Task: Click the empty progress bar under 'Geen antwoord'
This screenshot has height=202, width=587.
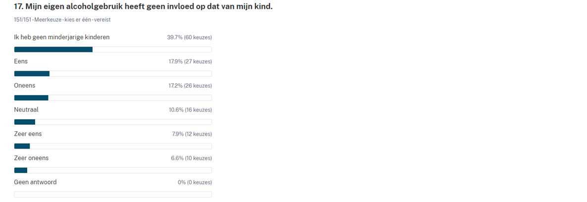Action: (113, 195)
